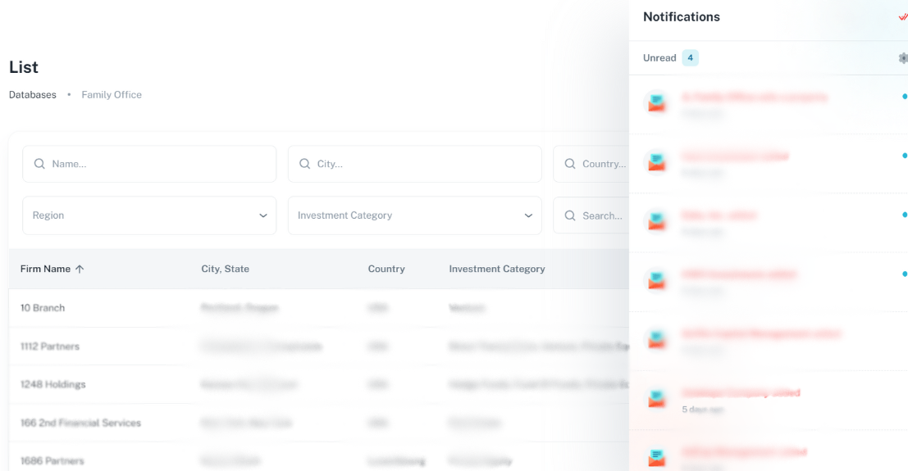Open the 166 2nd Financial Services row
Viewport: 908px width, 471px height.
click(x=318, y=423)
